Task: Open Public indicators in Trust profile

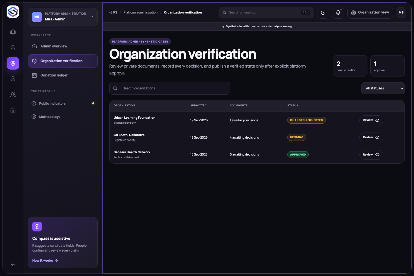Action: pos(63,103)
